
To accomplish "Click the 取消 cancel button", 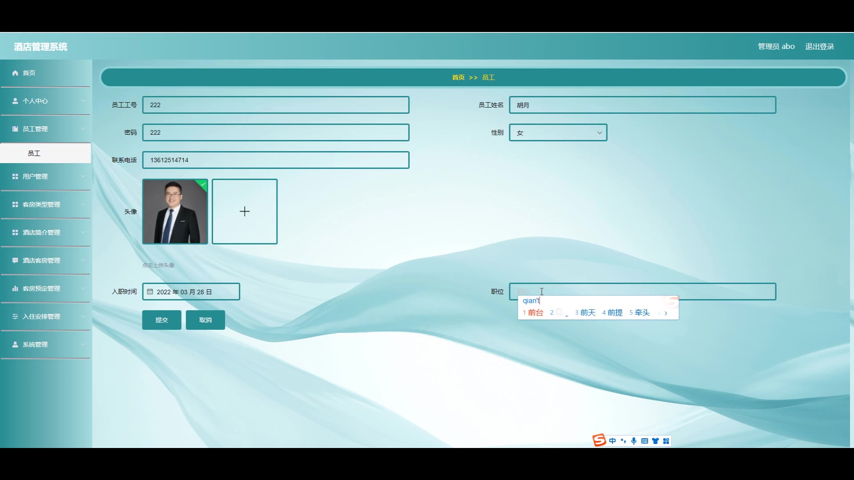I will tap(205, 320).
